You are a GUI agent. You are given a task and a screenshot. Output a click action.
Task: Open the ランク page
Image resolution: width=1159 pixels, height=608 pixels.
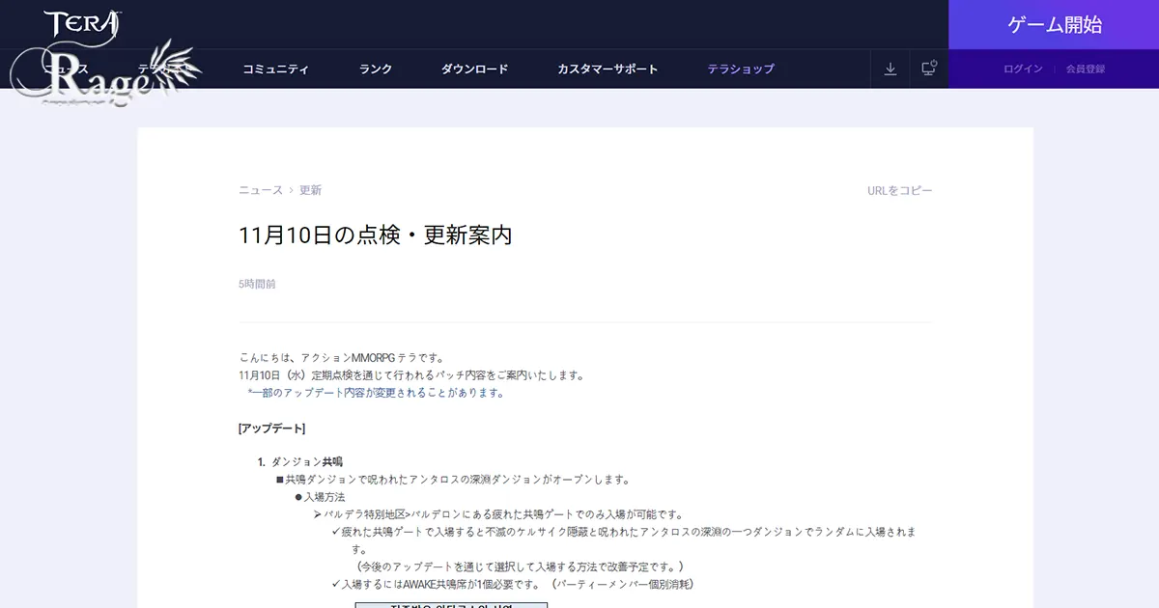click(x=374, y=69)
